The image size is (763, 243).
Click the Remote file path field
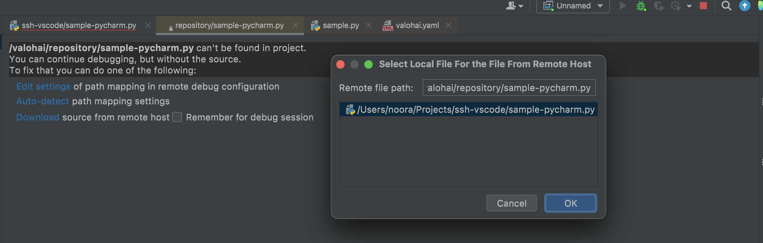coord(509,88)
